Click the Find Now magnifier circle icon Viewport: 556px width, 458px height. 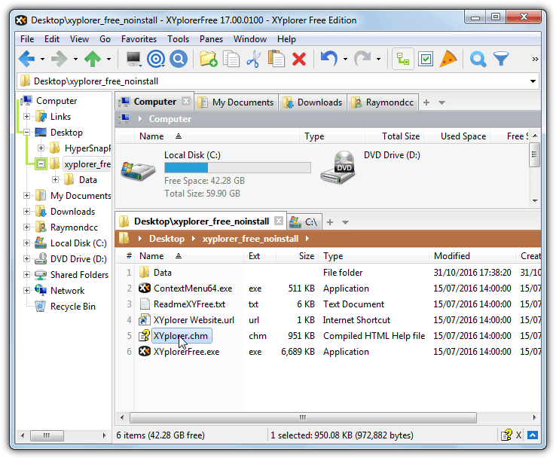(179, 59)
